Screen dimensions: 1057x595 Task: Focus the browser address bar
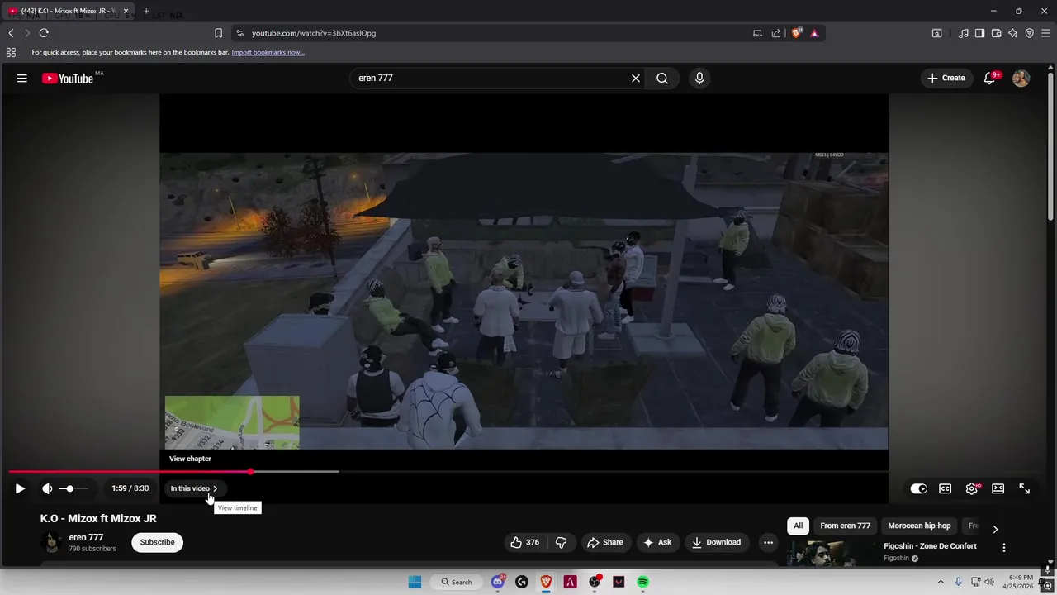(495, 33)
